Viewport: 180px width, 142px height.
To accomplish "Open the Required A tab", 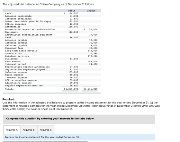I will point(12,130).
